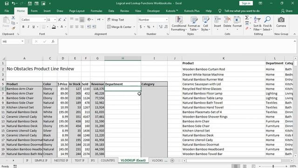Viewport: 298px width, 168px height.
Task: Switch to the Kutools Plus tab
Action: pos(192,11)
